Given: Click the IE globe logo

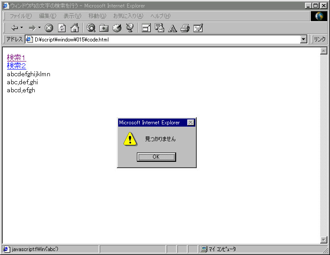Looking at the screenshot, I should coord(319,16).
